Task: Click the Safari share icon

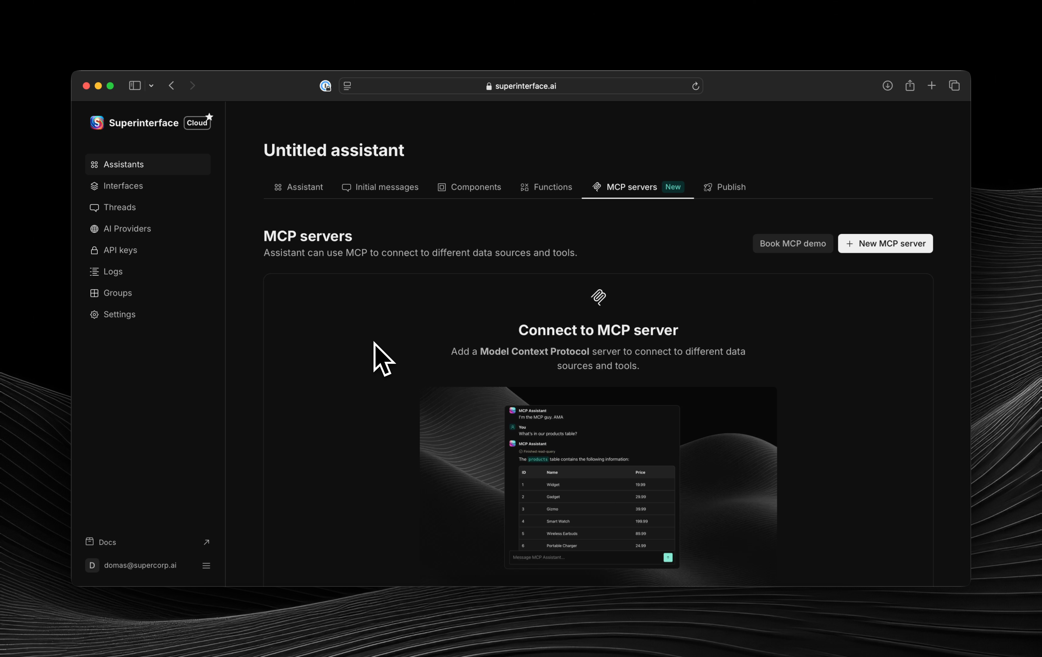Action: tap(910, 85)
